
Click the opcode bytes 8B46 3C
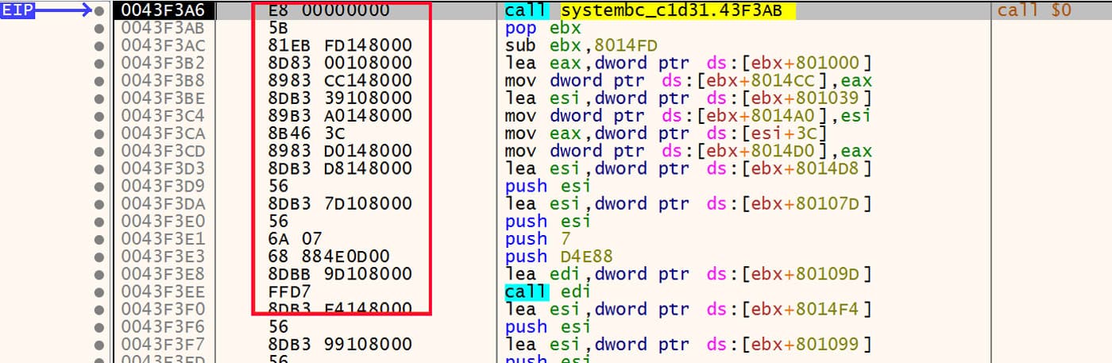(x=306, y=133)
